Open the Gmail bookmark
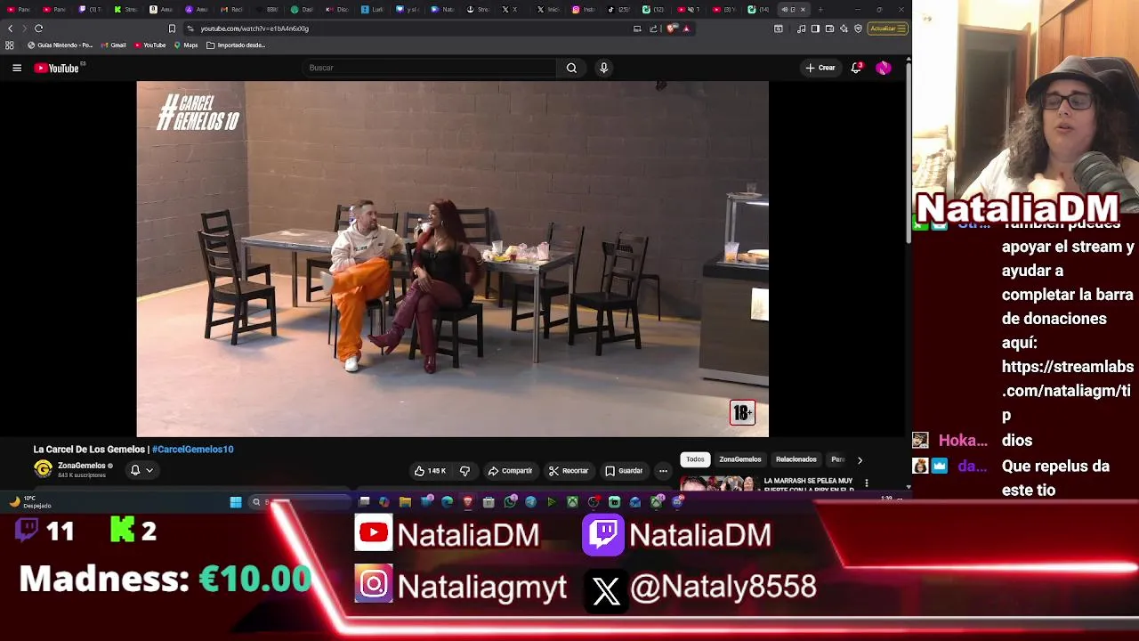This screenshot has width=1139, height=641. [x=113, y=45]
